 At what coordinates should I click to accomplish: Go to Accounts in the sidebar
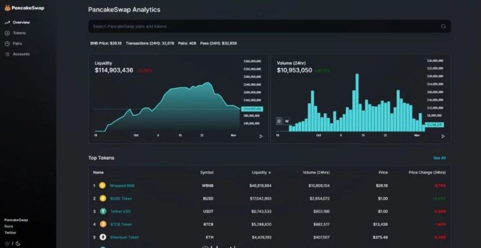click(21, 54)
